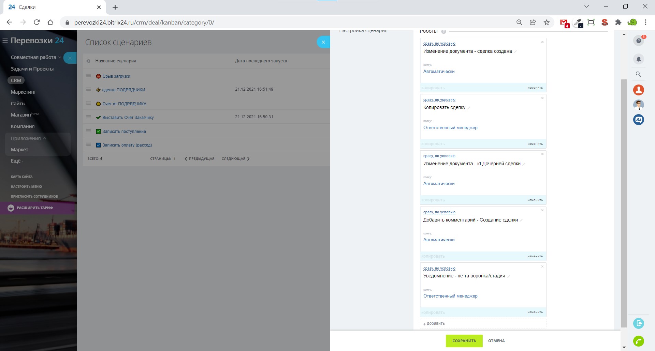Open 'Маркет' in sidebar
The width and height of the screenshot is (655, 351).
19,150
